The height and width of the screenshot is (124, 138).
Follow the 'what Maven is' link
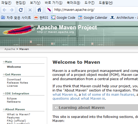coord(65,94)
